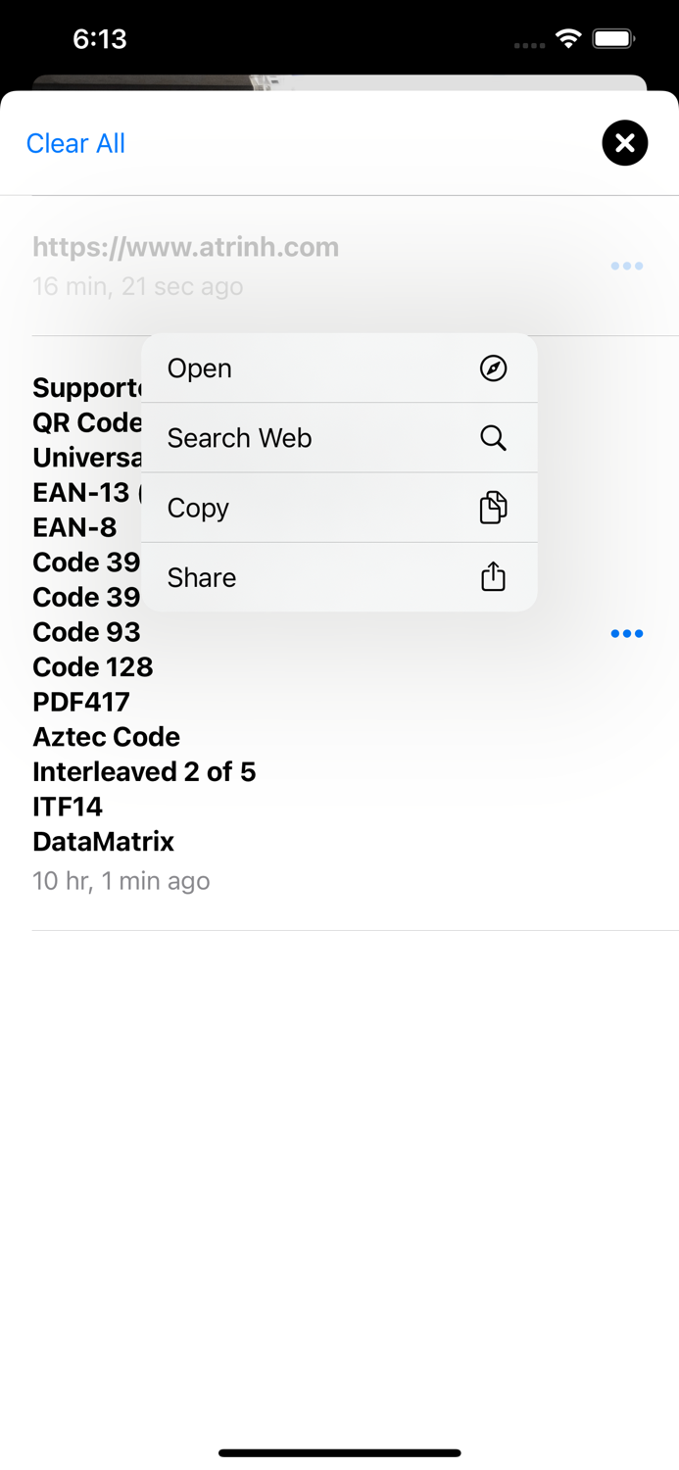Image resolution: width=679 pixels, height=1470 pixels.
Task: Tap the copy pages icon beside Copy
Action: tap(494, 508)
